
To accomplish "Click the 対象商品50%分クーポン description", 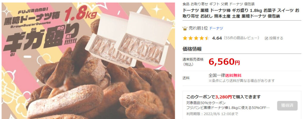I will [x=206, y=103].
